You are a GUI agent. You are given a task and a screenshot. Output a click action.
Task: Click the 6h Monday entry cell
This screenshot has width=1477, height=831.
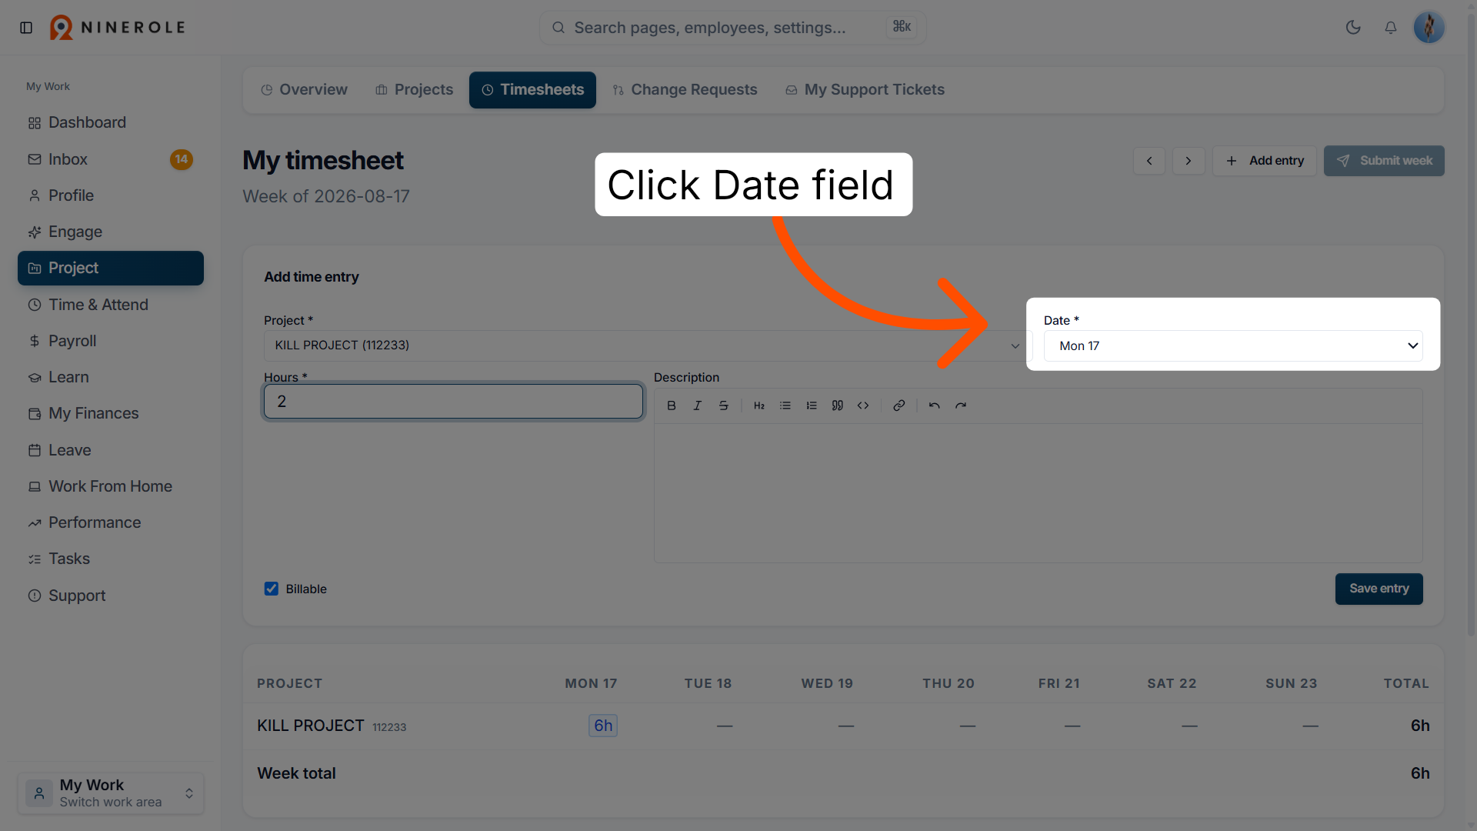pos(603,726)
